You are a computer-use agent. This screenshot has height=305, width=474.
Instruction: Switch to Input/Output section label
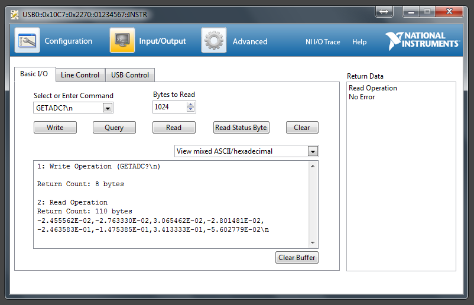point(163,41)
